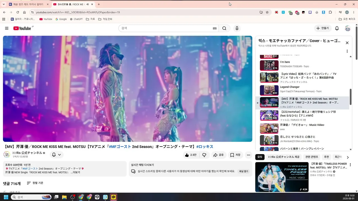The width and height of the screenshot is (358, 201).
Task: Open the YouTube bookmark in bookmarks bar
Action: 46,19
